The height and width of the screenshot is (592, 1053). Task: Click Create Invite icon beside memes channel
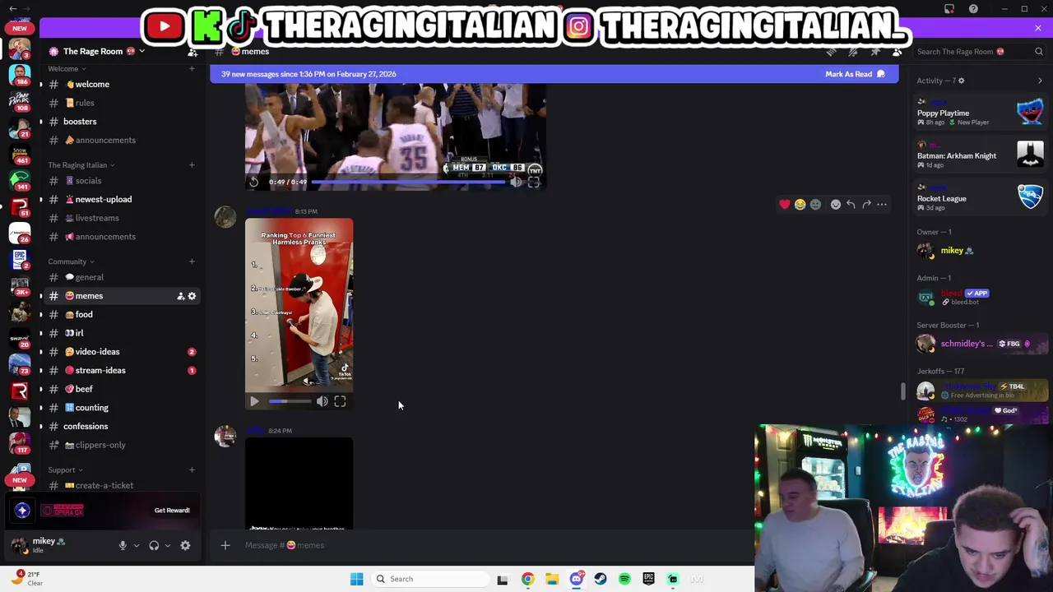tap(180, 296)
